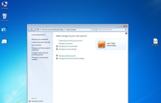Click the User Accounts breadcrumb segment

[71, 30]
